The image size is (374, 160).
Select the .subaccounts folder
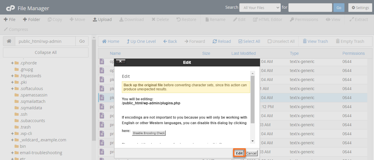[32, 121]
